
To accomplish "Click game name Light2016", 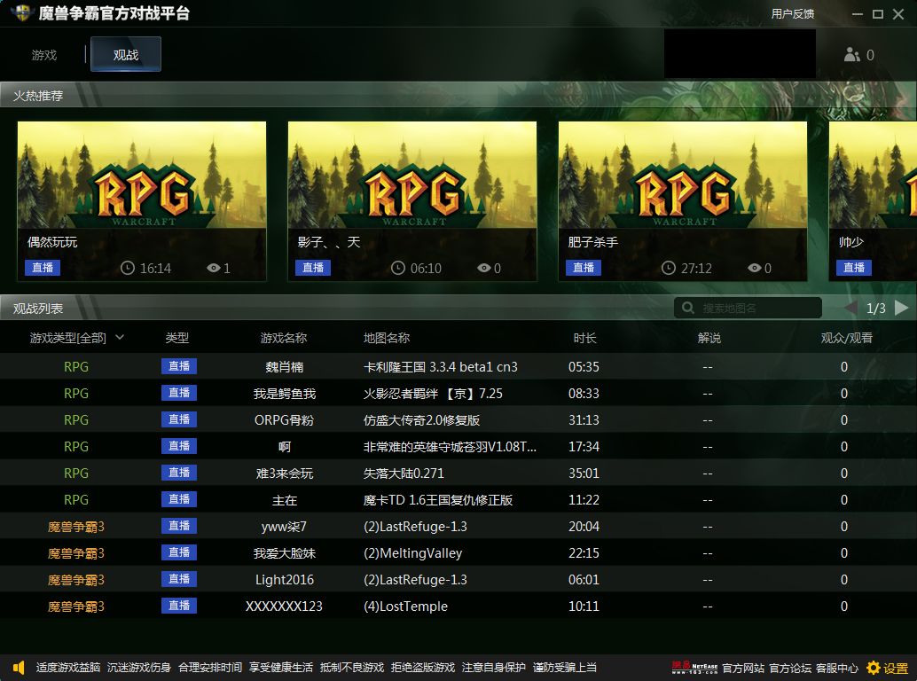I will 284,579.
